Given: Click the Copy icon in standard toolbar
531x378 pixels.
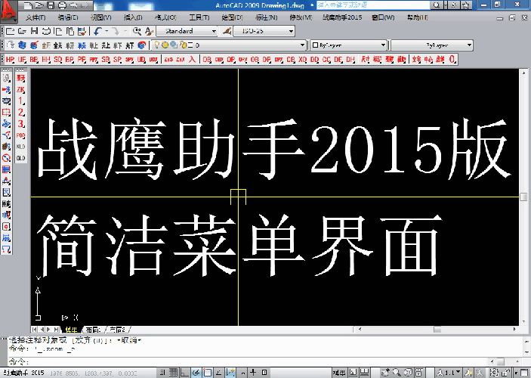Looking at the screenshot, I should tap(58, 31).
